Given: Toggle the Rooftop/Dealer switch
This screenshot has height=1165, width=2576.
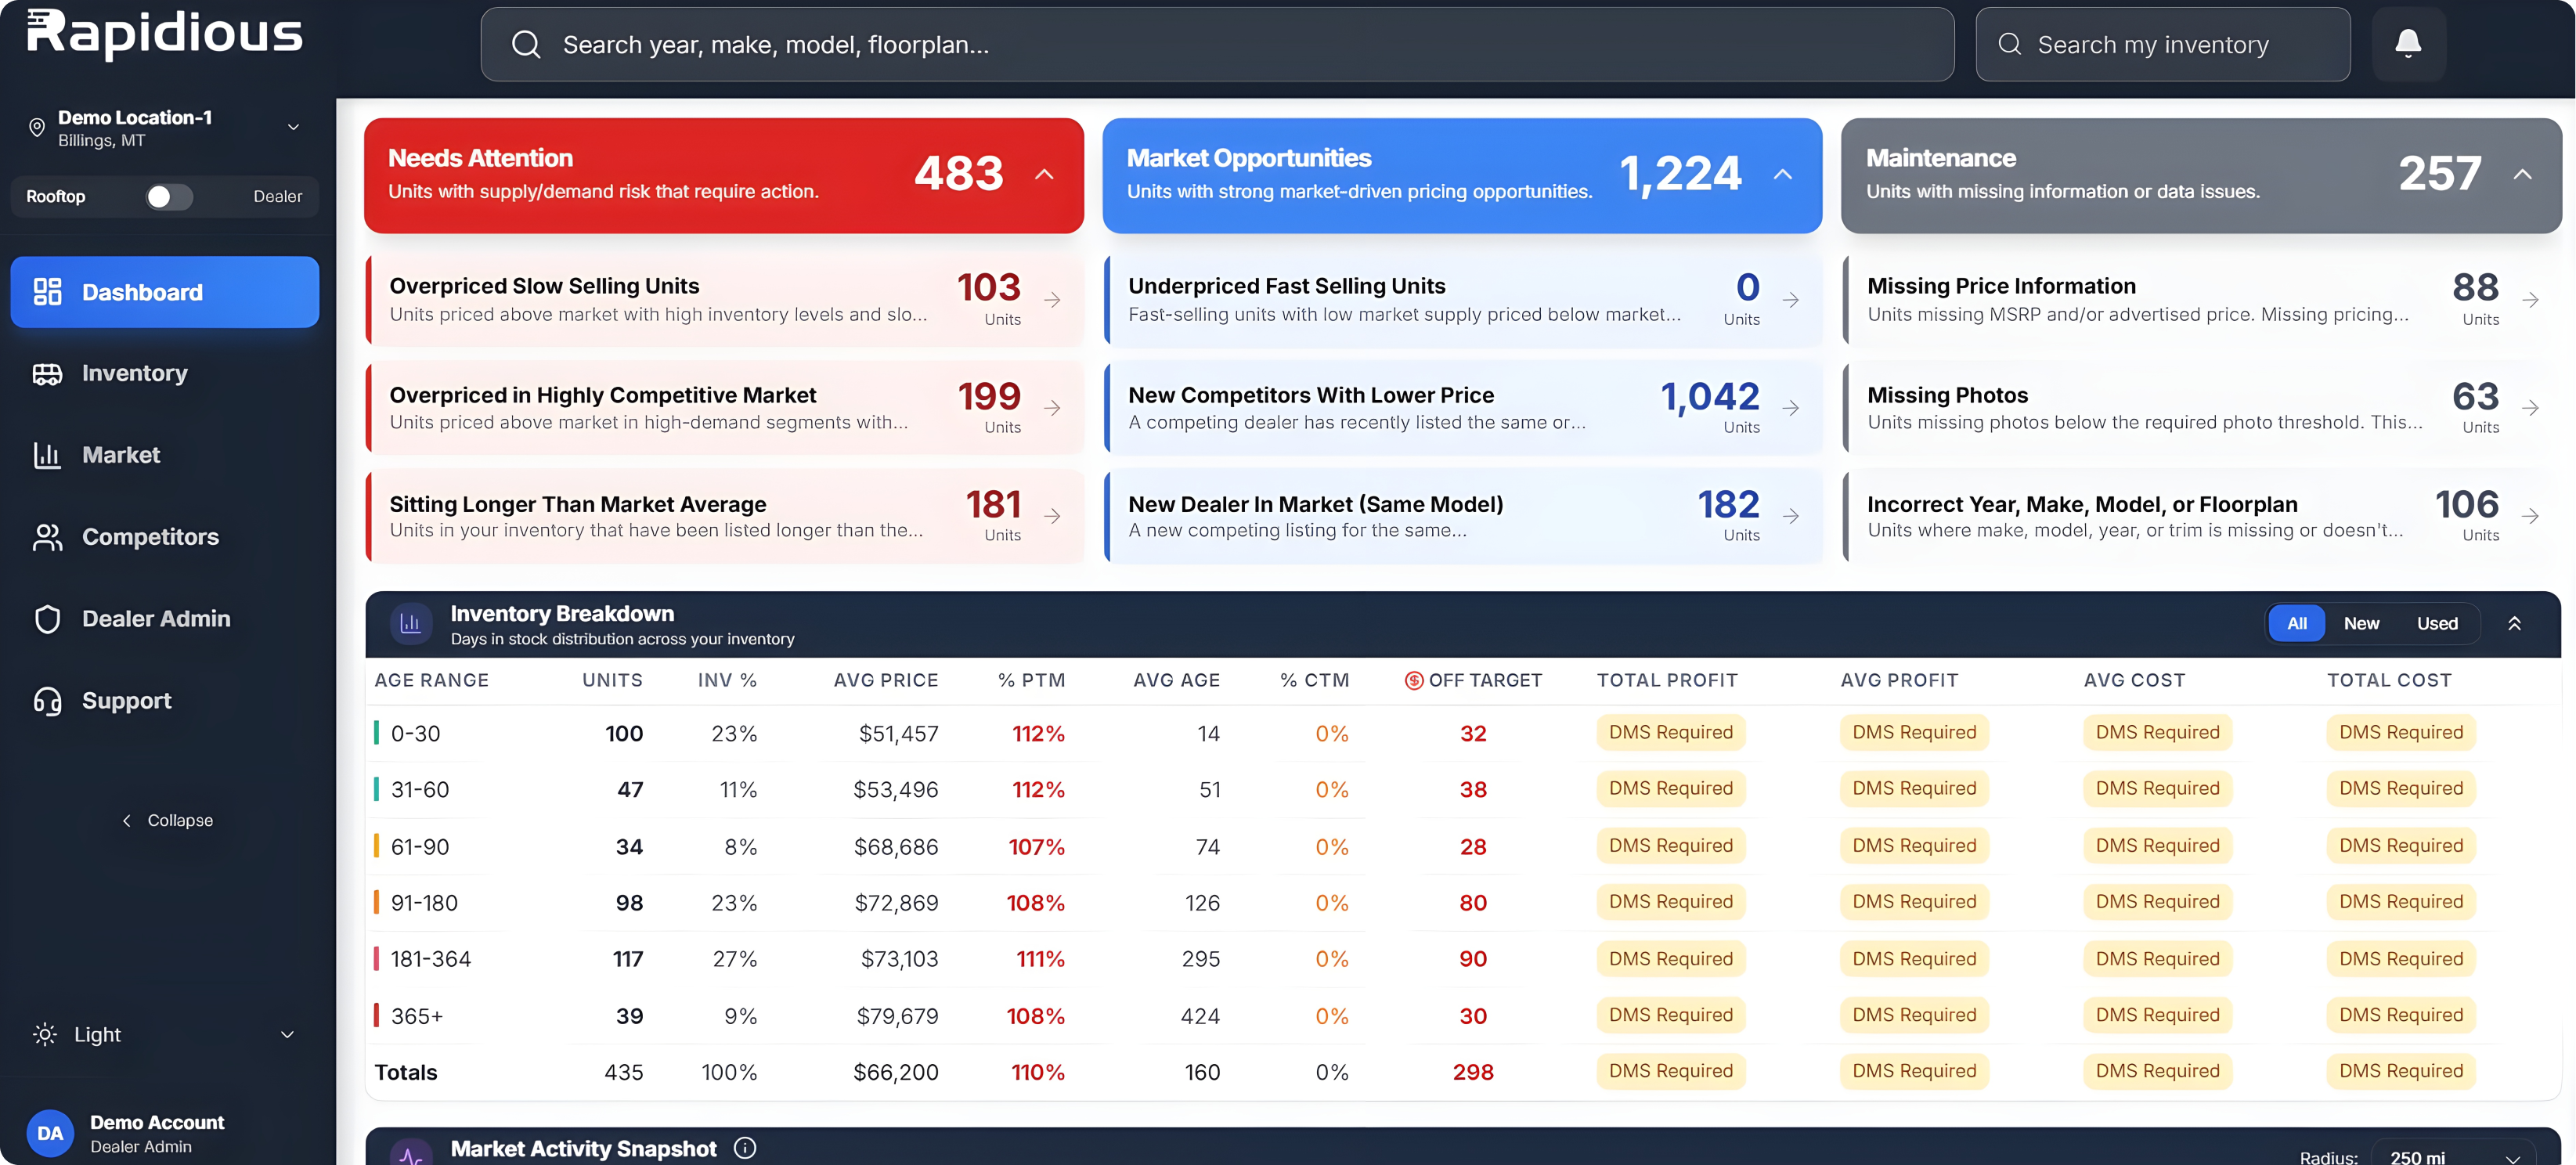Looking at the screenshot, I should click(168, 197).
